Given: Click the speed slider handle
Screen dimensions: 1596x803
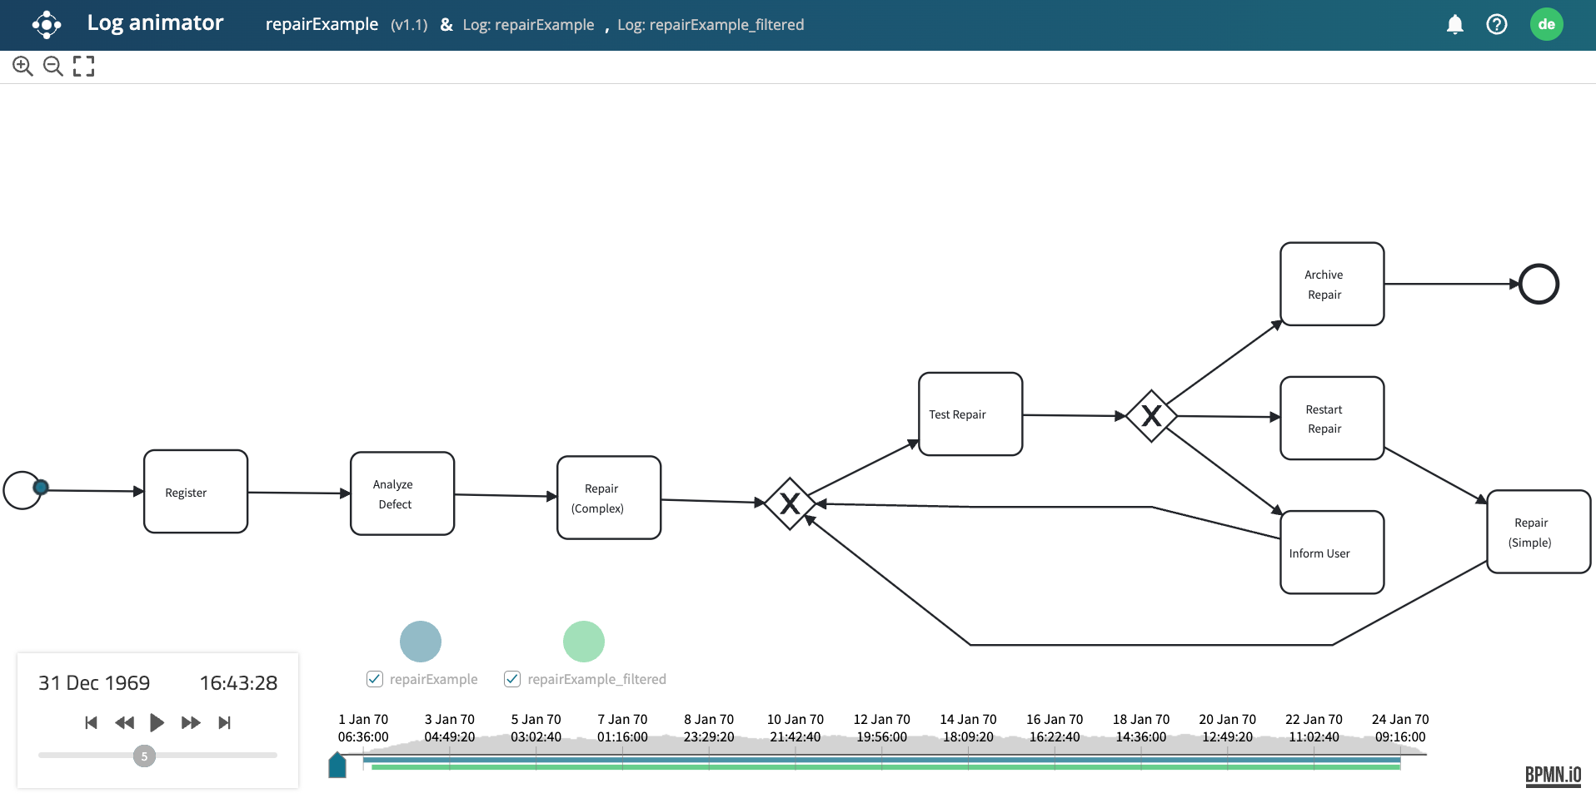Looking at the screenshot, I should (x=144, y=756).
